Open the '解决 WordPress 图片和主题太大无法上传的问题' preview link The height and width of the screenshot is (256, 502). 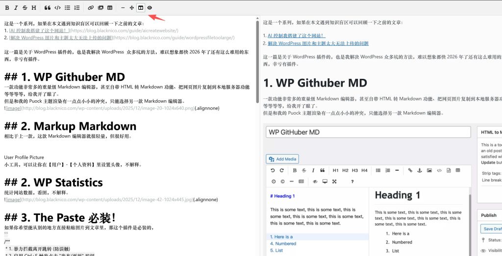click(318, 44)
